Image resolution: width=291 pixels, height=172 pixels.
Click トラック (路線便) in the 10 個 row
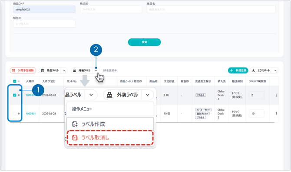(237, 114)
